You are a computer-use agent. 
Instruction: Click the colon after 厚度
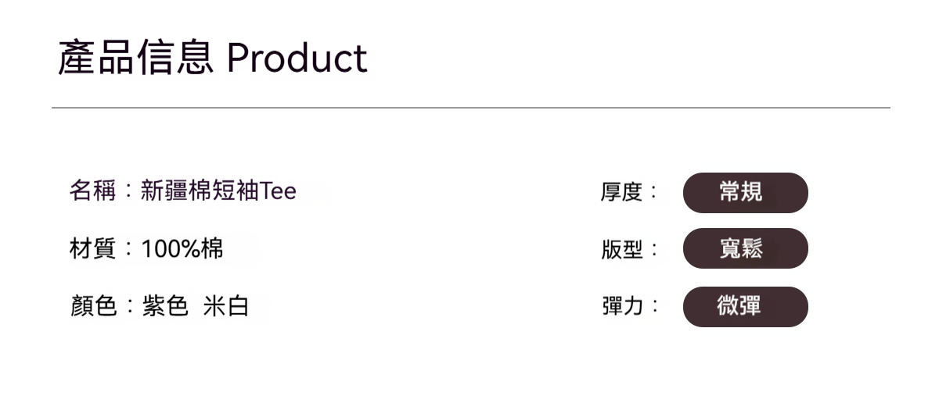click(654, 193)
